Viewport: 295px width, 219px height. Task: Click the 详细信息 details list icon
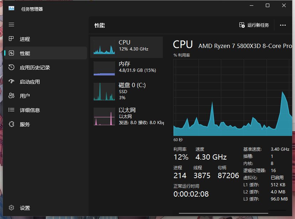click(x=11, y=110)
